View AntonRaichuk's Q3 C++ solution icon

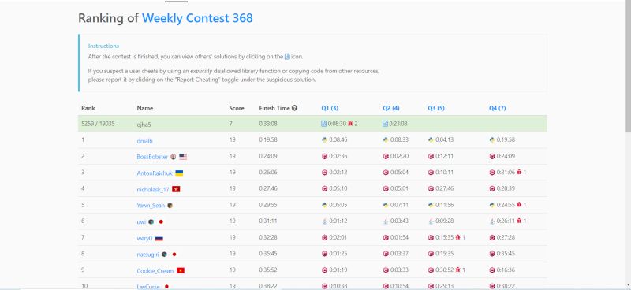coord(431,173)
